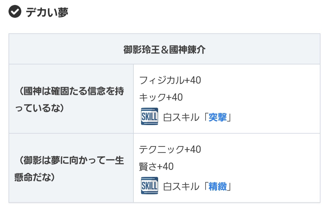Open the 突撃 skill link
329x212 pixels.
218,117
